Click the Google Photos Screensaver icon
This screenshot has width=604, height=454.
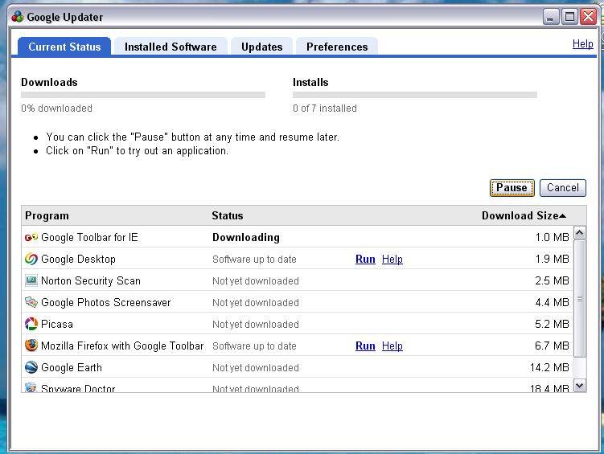[31, 302]
